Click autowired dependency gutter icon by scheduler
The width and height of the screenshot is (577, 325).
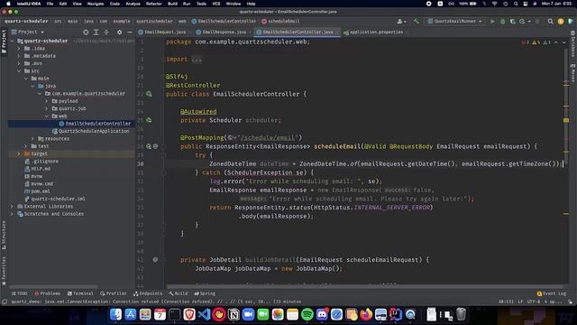pyautogui.click(x=149, y=120)
